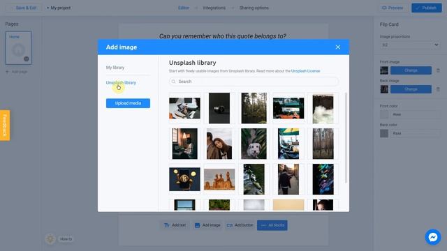Choose the mossy stream photo
The height and width of the screenshot is (251, 447).
[x=254, y=179]
